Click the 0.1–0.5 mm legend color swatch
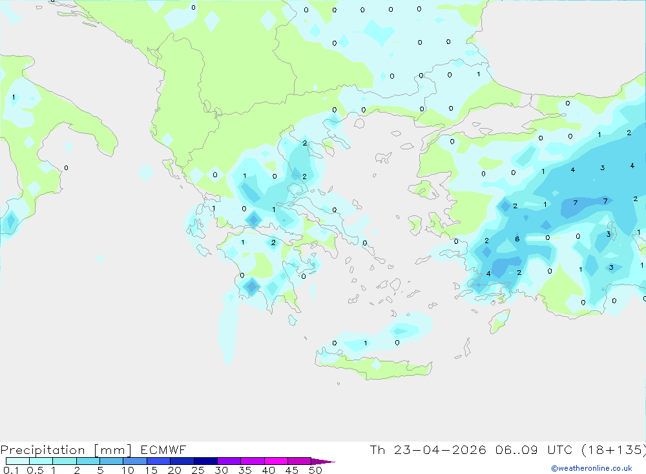Image resolution: width=646 pixels, height=474 pixels. coord(17,461)
